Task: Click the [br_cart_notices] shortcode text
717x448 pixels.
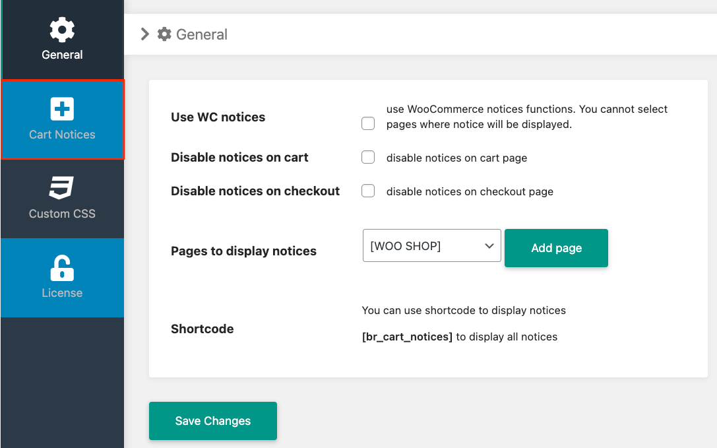Action: coord(406,336)
